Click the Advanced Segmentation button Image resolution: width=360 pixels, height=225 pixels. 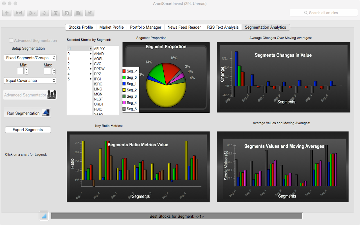coord(30,95)
